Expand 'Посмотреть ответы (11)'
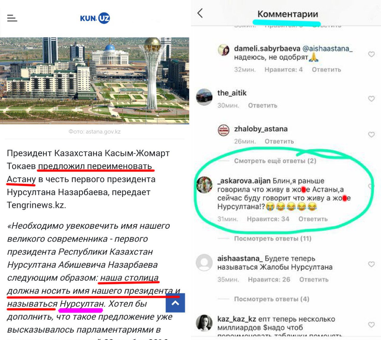 (x=273, y=239)
